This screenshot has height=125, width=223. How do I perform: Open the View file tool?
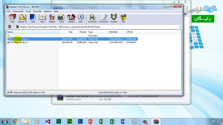click(42, 18)
